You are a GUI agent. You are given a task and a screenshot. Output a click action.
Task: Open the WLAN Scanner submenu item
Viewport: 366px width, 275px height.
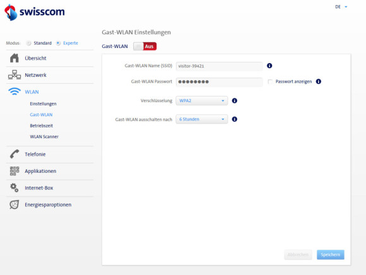44,137
